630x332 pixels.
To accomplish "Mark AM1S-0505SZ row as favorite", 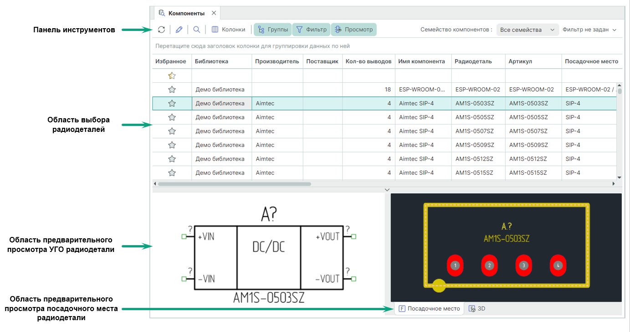I will tap(172, 117).
